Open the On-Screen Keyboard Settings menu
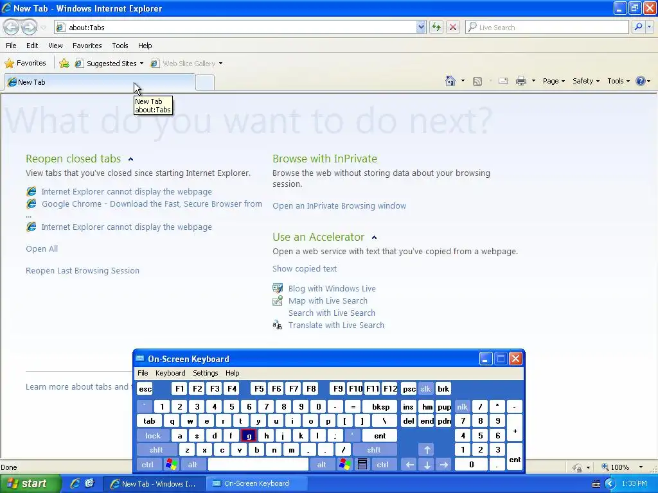Viewport: 658px width, 493px height. 205,373
